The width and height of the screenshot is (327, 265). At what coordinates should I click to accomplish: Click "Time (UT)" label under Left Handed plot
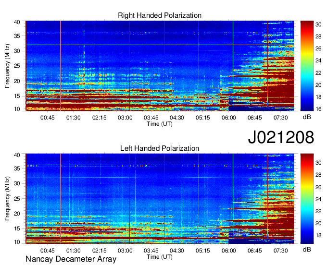(x=160, y=257)
